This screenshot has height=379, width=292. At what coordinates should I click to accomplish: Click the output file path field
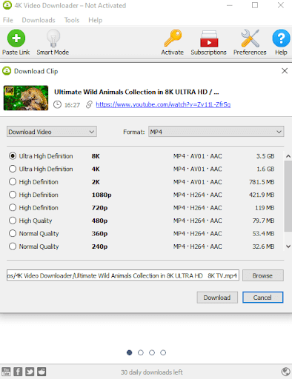(x=123, y=275)
